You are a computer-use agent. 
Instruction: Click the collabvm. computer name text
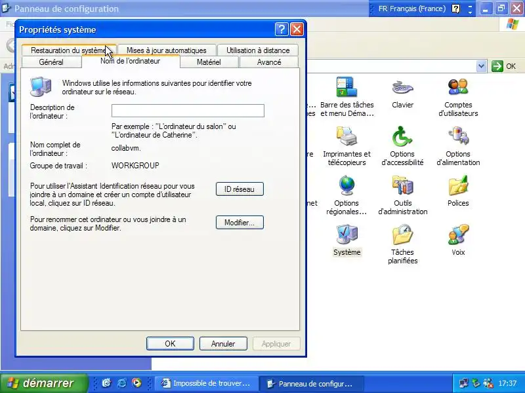[x=126, y=148]
